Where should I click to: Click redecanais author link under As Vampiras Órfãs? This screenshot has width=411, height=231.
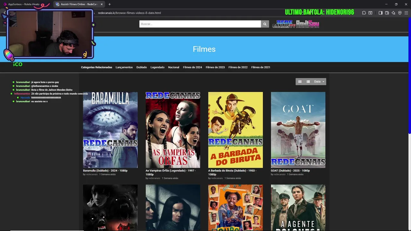coord(154,178)
